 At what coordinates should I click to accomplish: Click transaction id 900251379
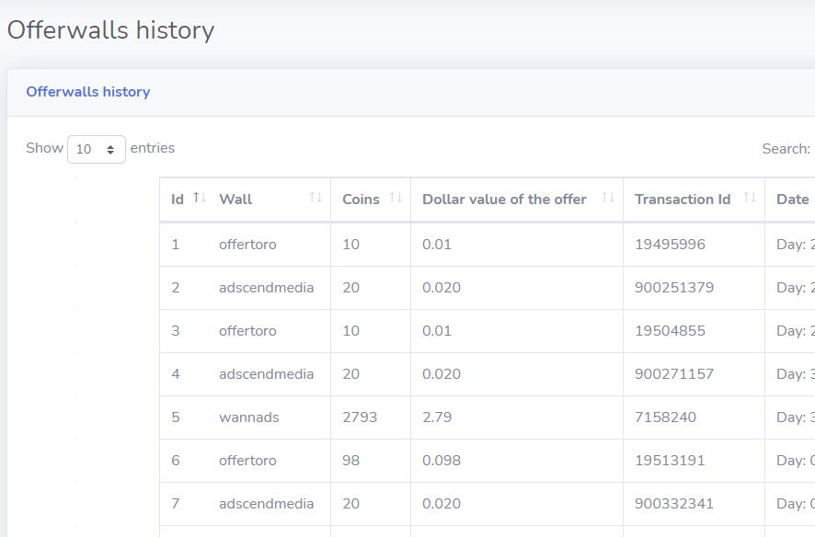(675, 288)
